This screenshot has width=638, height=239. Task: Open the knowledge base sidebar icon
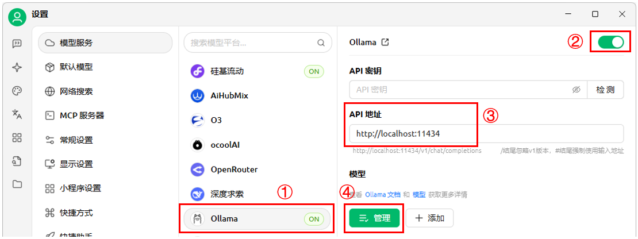click(x=17, y=161)
